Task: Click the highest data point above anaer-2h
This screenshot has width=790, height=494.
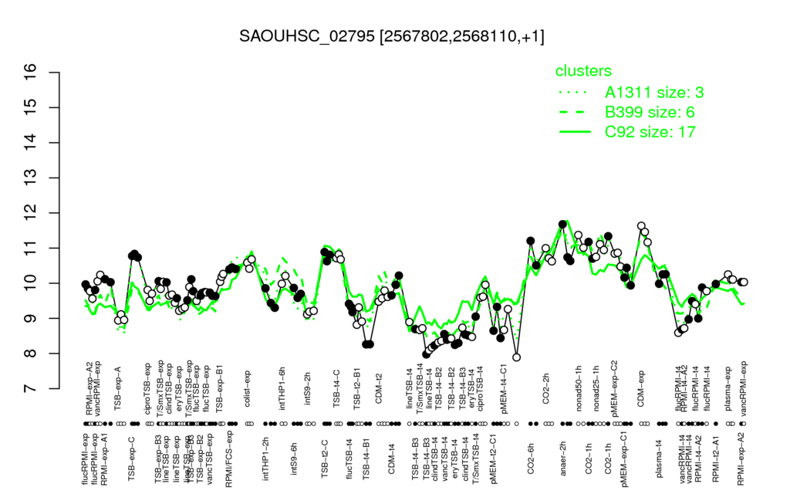Action: tap(562, 224)
